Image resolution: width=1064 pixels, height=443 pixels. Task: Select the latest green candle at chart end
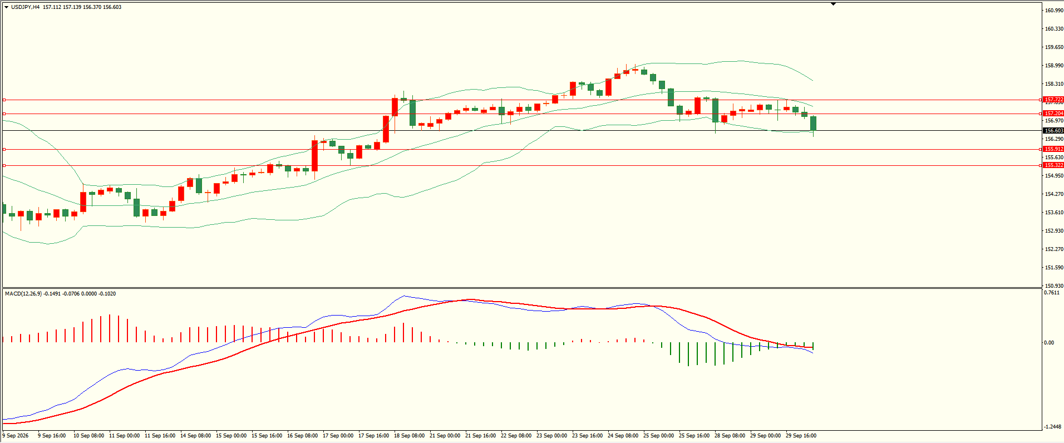pyautogui.click(x=814, y=124)
